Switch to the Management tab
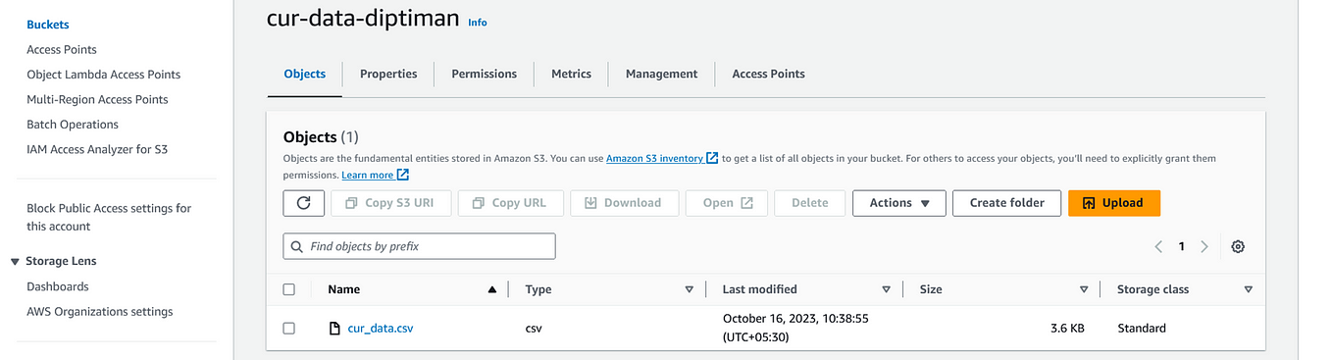 pos(661,74)
